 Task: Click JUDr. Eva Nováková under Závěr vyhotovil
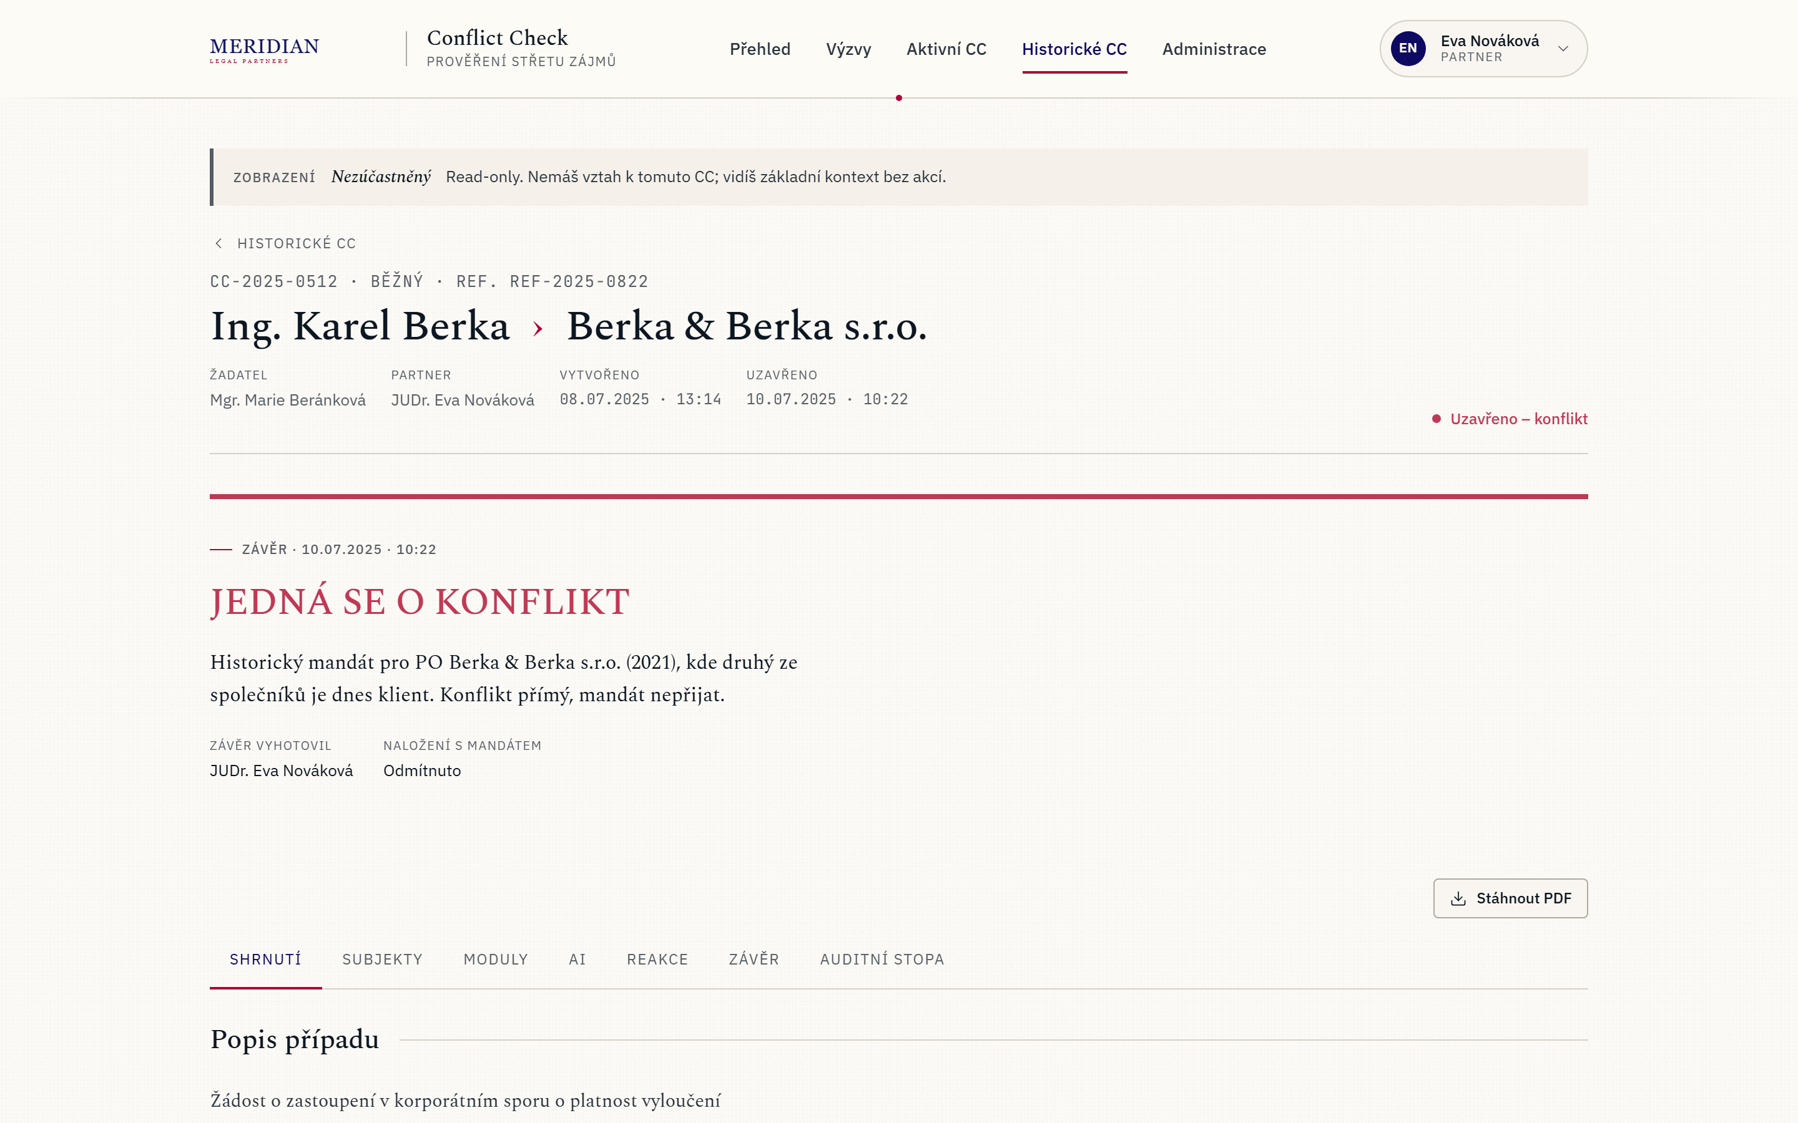281,771
